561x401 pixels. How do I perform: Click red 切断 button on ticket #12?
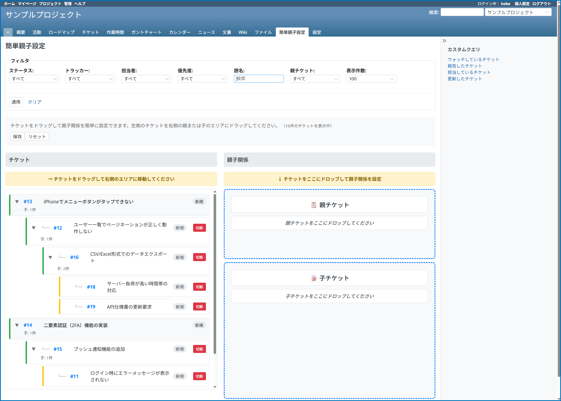(199, 228)
